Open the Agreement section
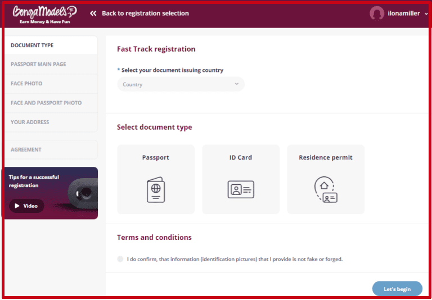 (x=26, y=149)
